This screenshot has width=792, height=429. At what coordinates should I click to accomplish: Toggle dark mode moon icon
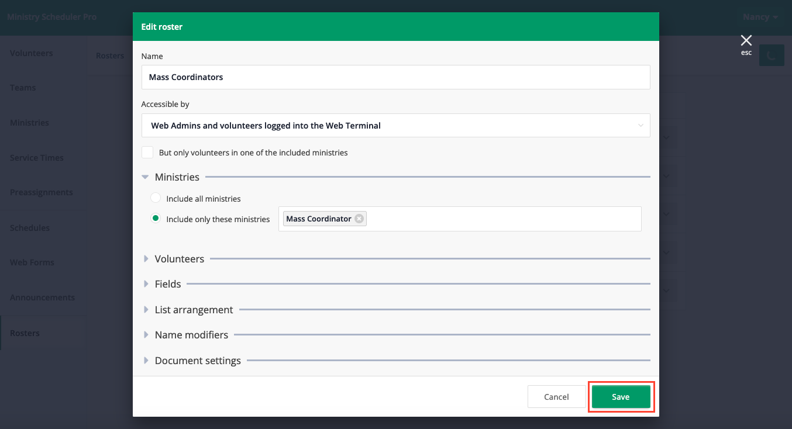coord(771,56)
